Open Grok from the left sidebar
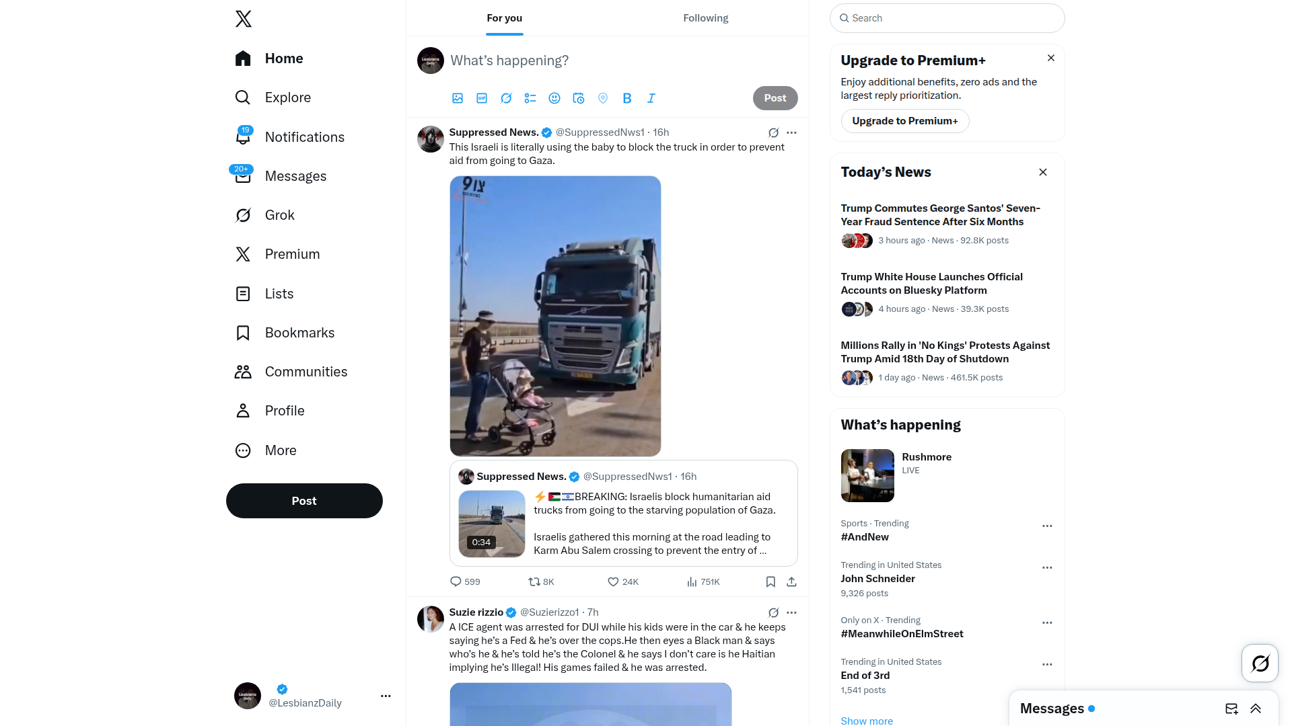Image resolution: width=1292 pixels, height=726 pixels. (x=265, y=215)
